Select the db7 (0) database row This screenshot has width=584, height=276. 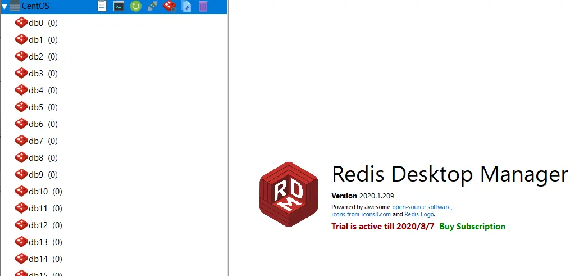point(114,141)
